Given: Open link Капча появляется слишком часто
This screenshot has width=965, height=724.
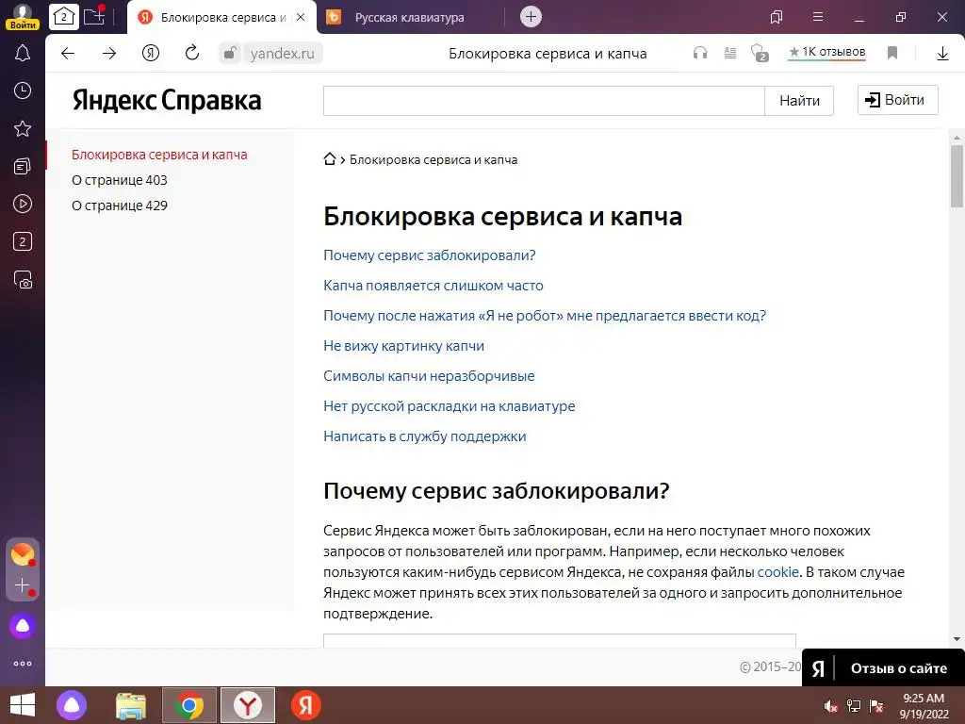Looking at the screenshot, I should tap(433, 285).
